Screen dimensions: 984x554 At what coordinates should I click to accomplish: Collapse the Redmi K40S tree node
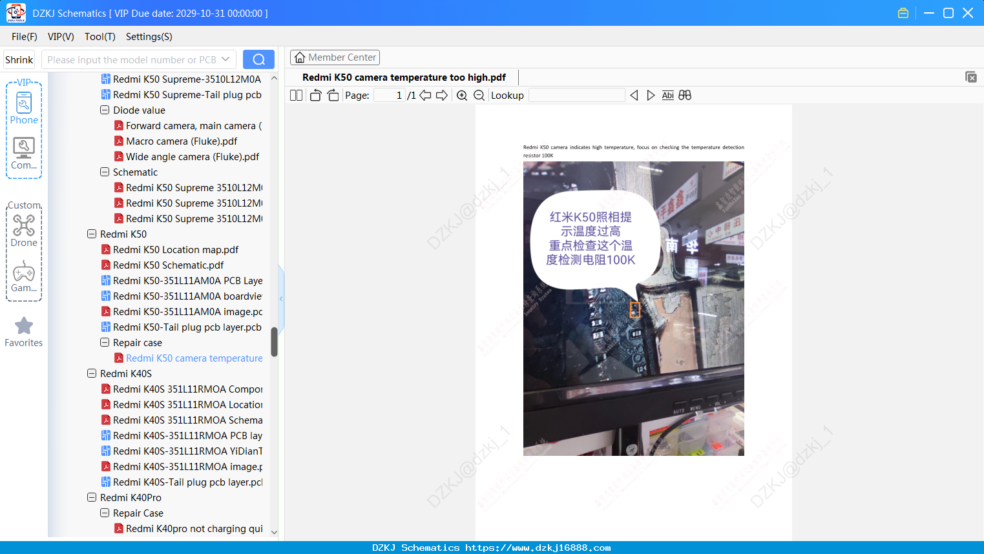[92, 374]
